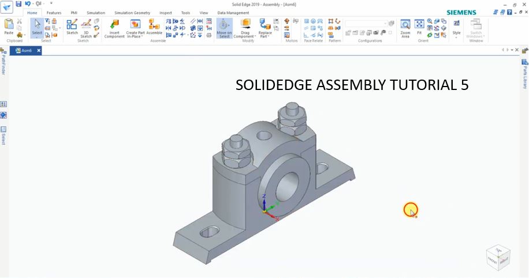Switch to the Features ribbon tab
Screen dimensions: 529x278
pos(54,13)
